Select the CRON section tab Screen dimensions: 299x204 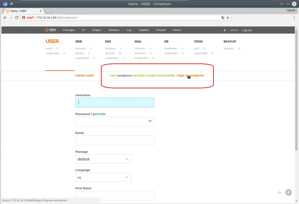pos(198,41)
